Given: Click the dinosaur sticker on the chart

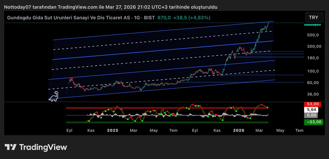Looking at the screenshot, I should [54, 96].
